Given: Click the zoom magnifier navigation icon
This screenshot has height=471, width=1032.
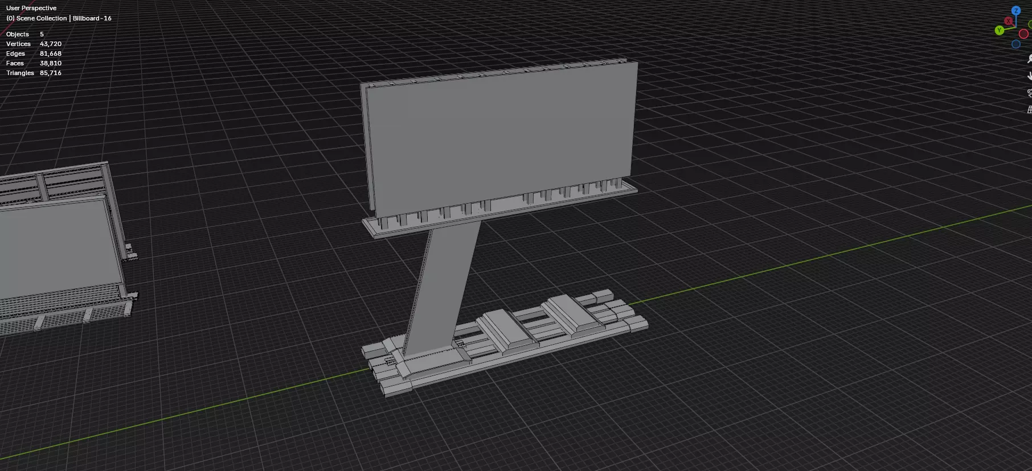Looking at the screenshot, I should (1030, 59).
